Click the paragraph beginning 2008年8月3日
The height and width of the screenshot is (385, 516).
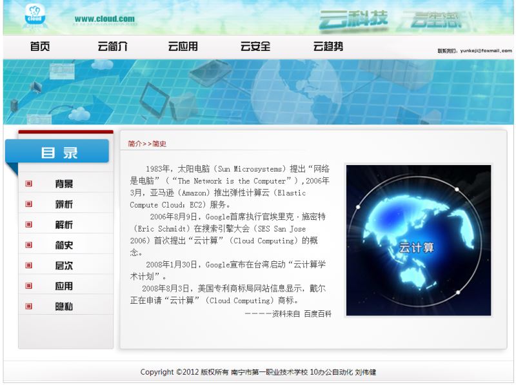coord(228,294)
